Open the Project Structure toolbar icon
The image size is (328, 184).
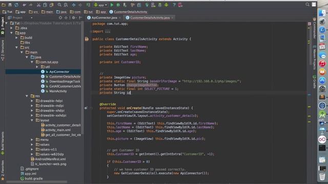click(139, 5)
